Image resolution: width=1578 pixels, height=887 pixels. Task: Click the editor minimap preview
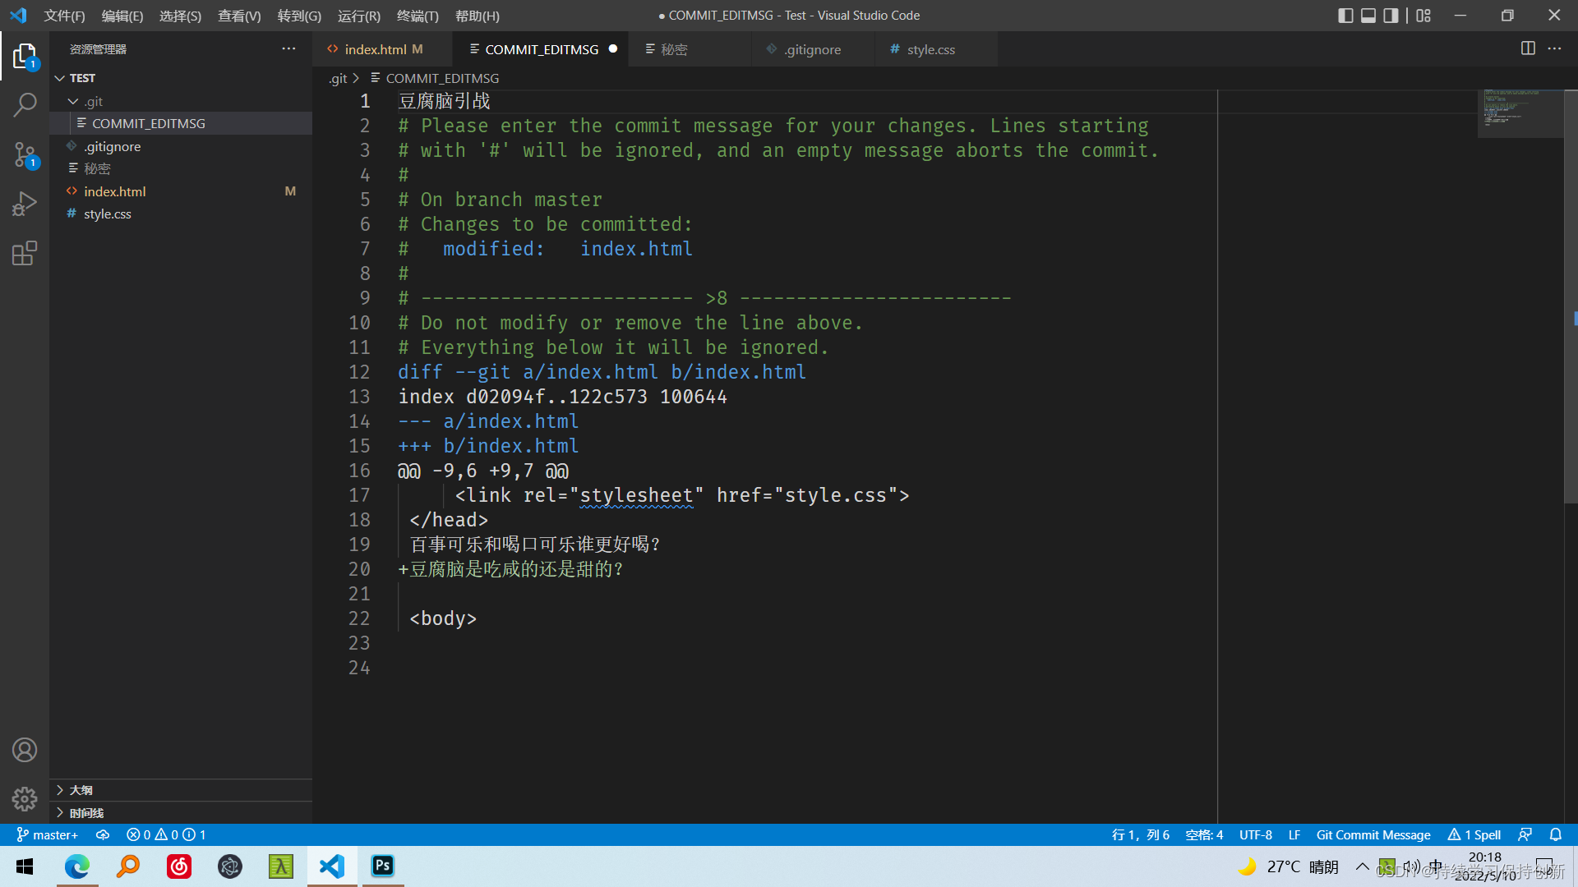click(x=1520, y=113)
